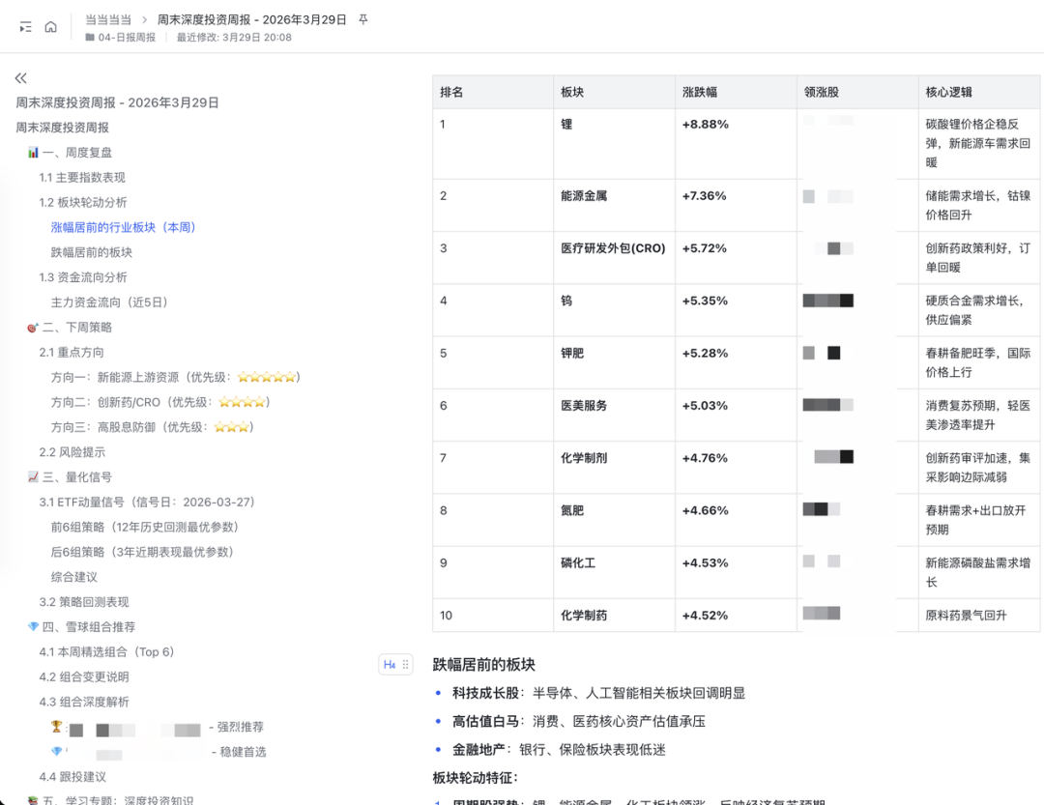Image resolution: width=1044 pixels, height=805 pixels.
Task: Click the +4.52% value cell
Action: [736, 616]
